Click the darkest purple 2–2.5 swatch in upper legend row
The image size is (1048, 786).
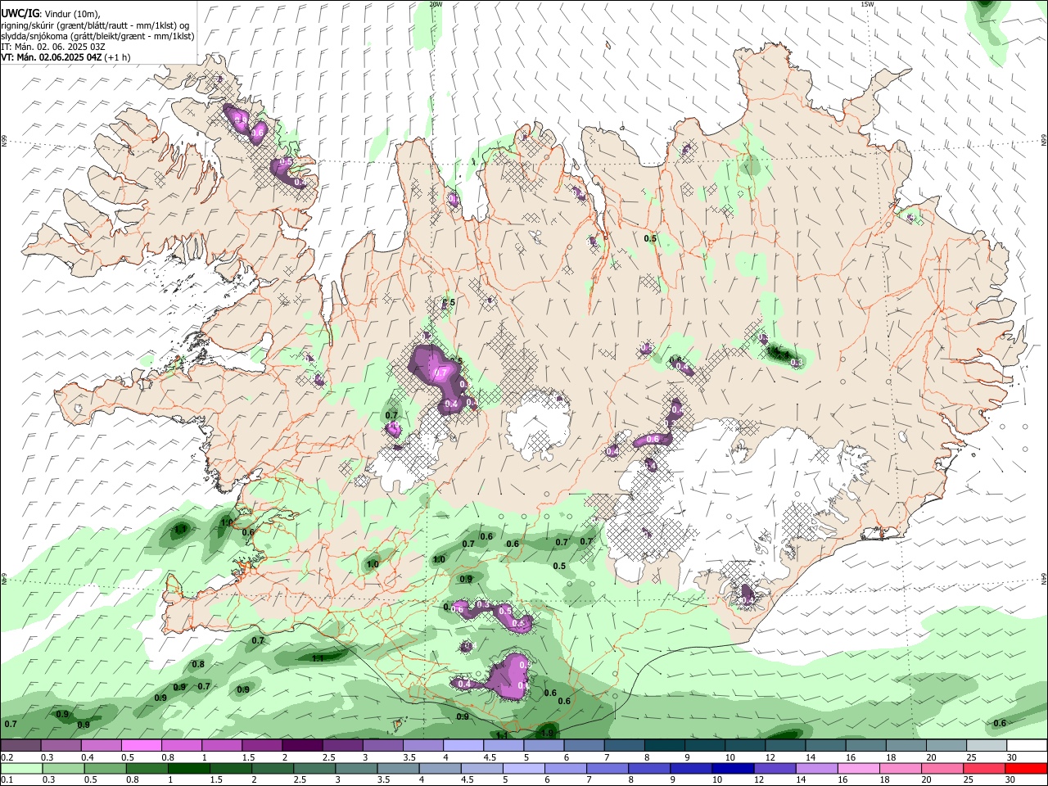coord(302,745)
